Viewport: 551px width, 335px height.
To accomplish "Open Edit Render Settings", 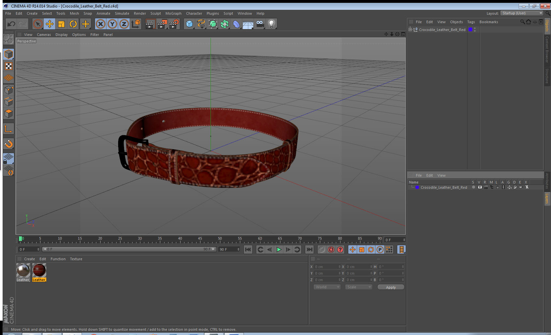I will [x=174, y=24].
